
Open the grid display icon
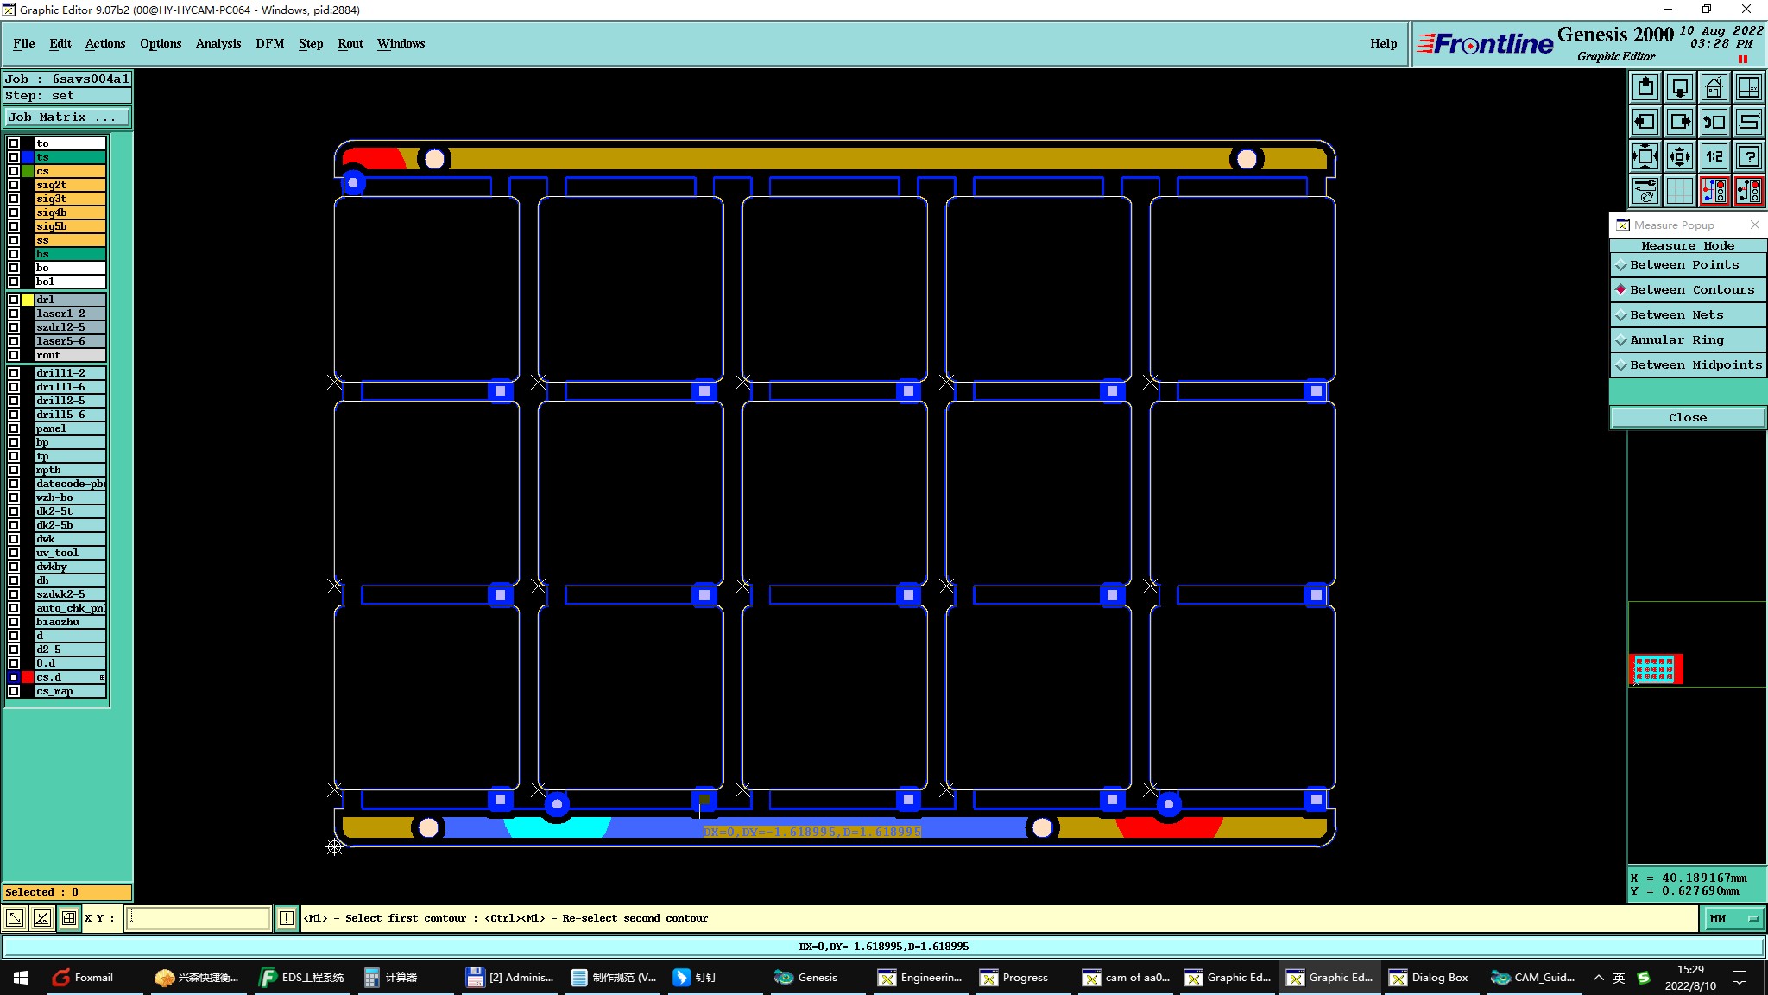(x=1680, y=191)
